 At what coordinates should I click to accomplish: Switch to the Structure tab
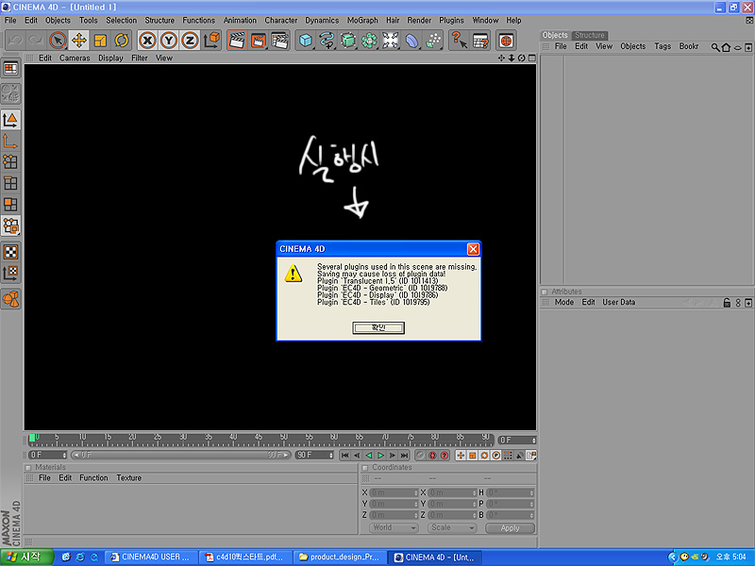(x=589, y=35)
